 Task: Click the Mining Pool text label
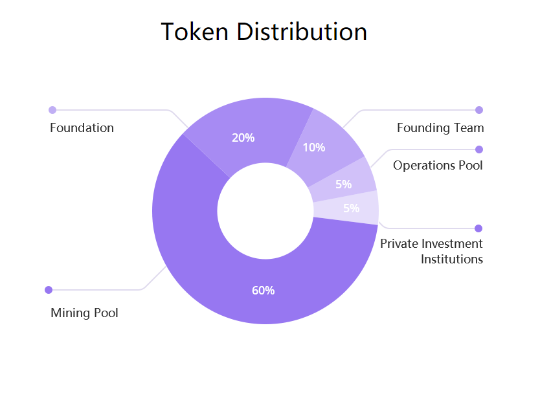(84, 313)
